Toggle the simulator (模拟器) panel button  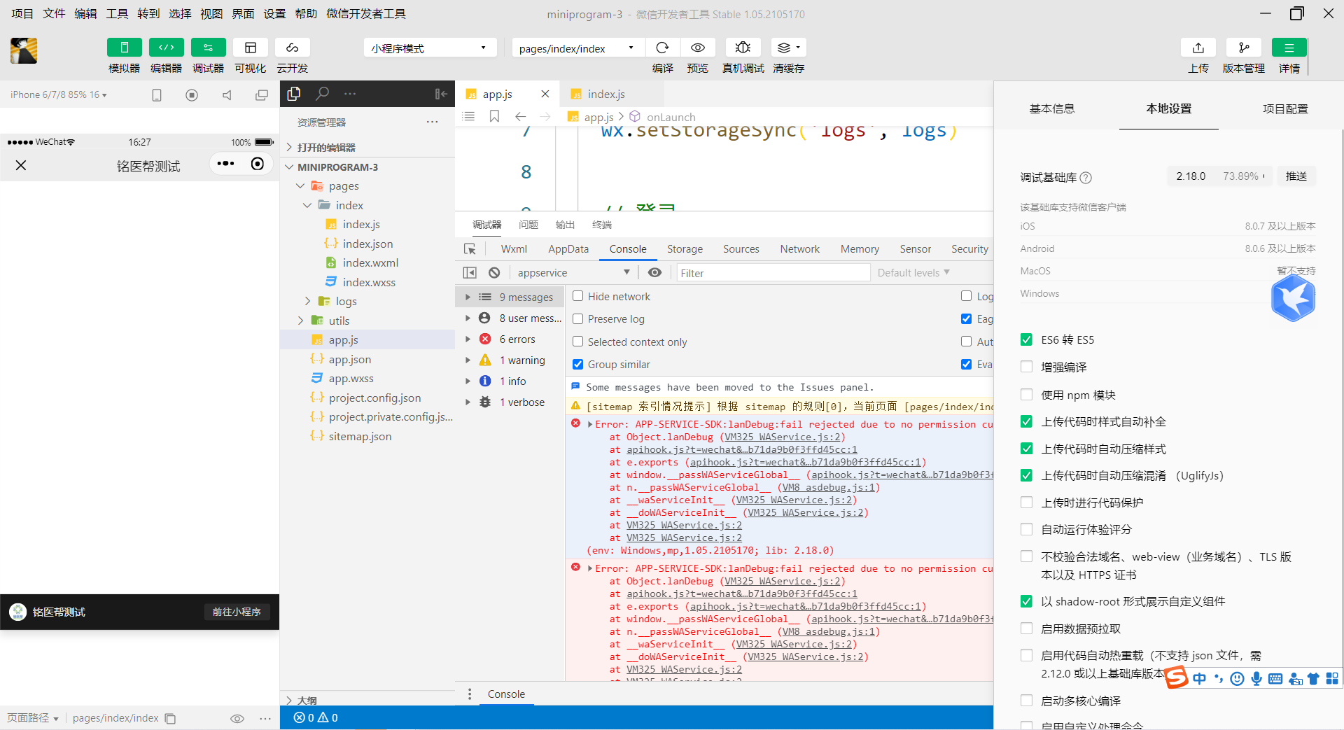[124, 48]
